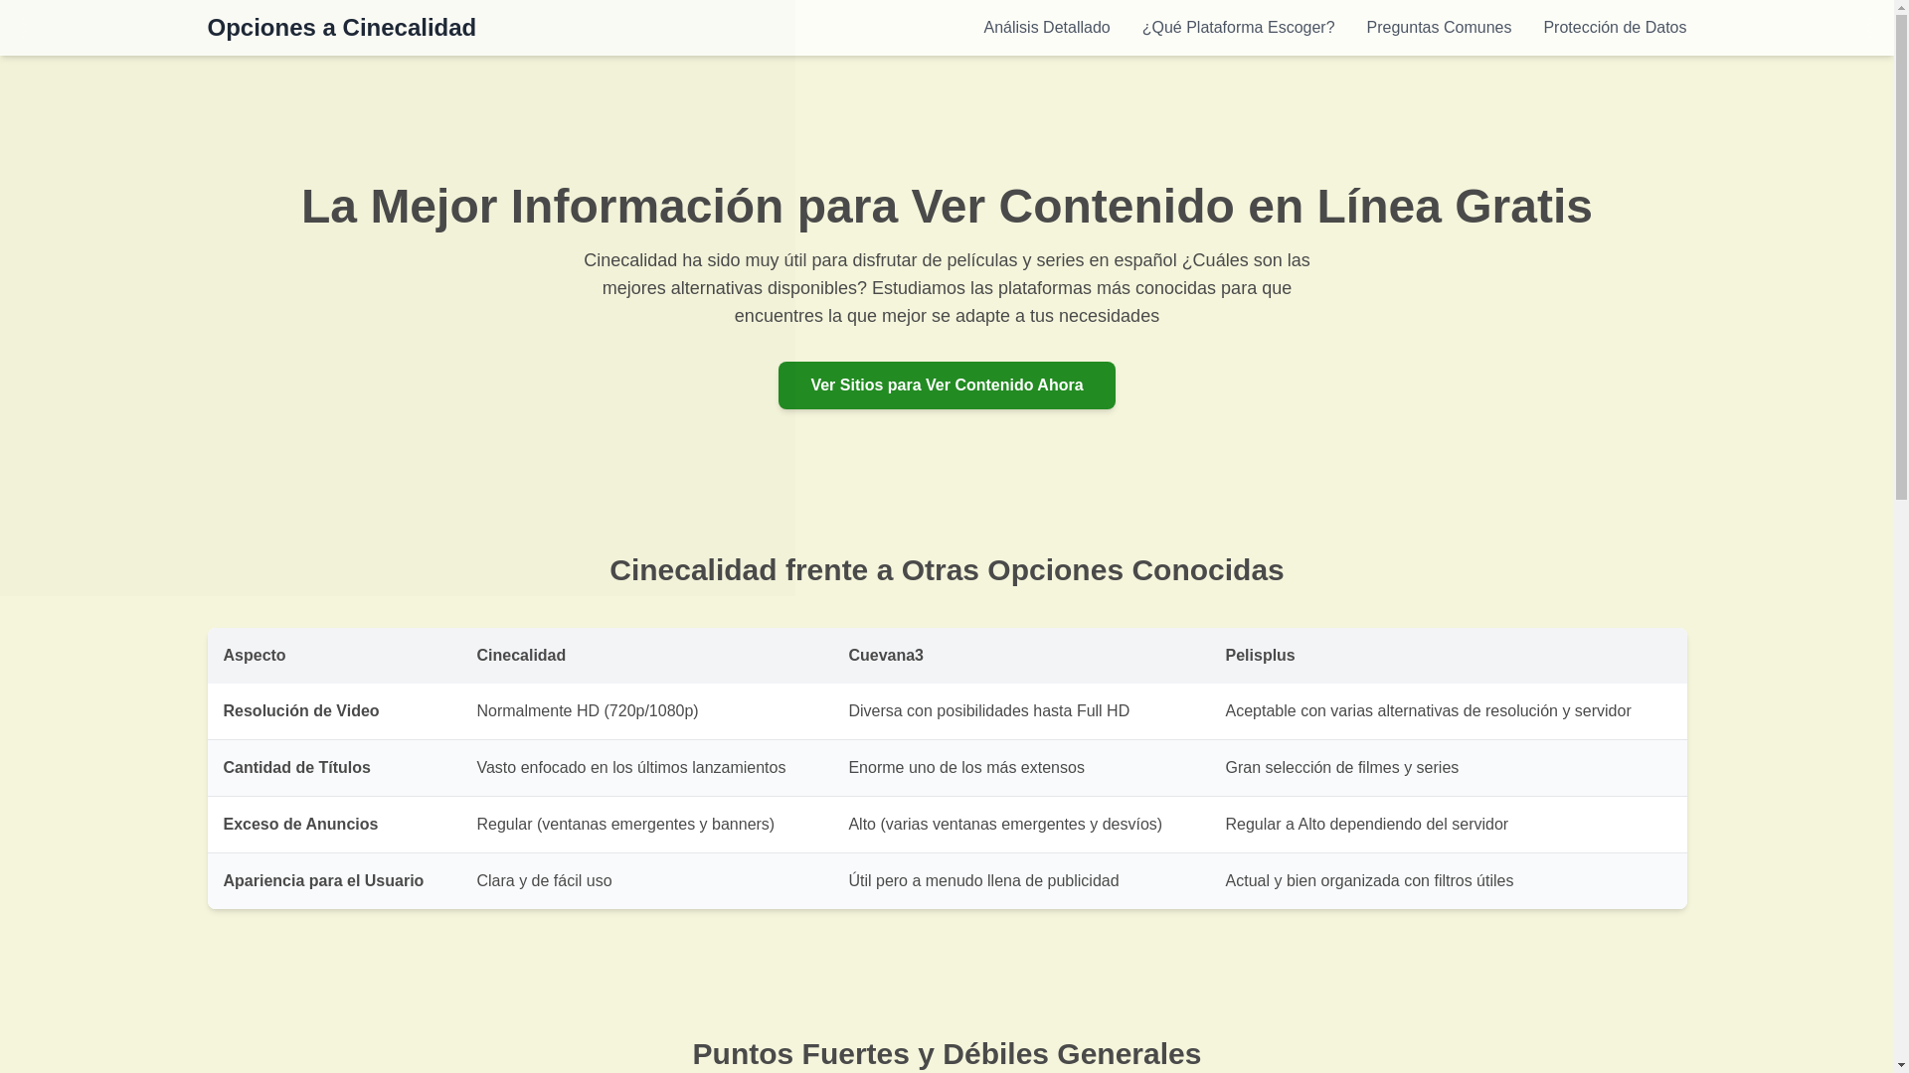Select the Pelisplus column header
The height and width of the screenshot is (1073, 1909).
pyautogui.click(x=1448, y=656)
